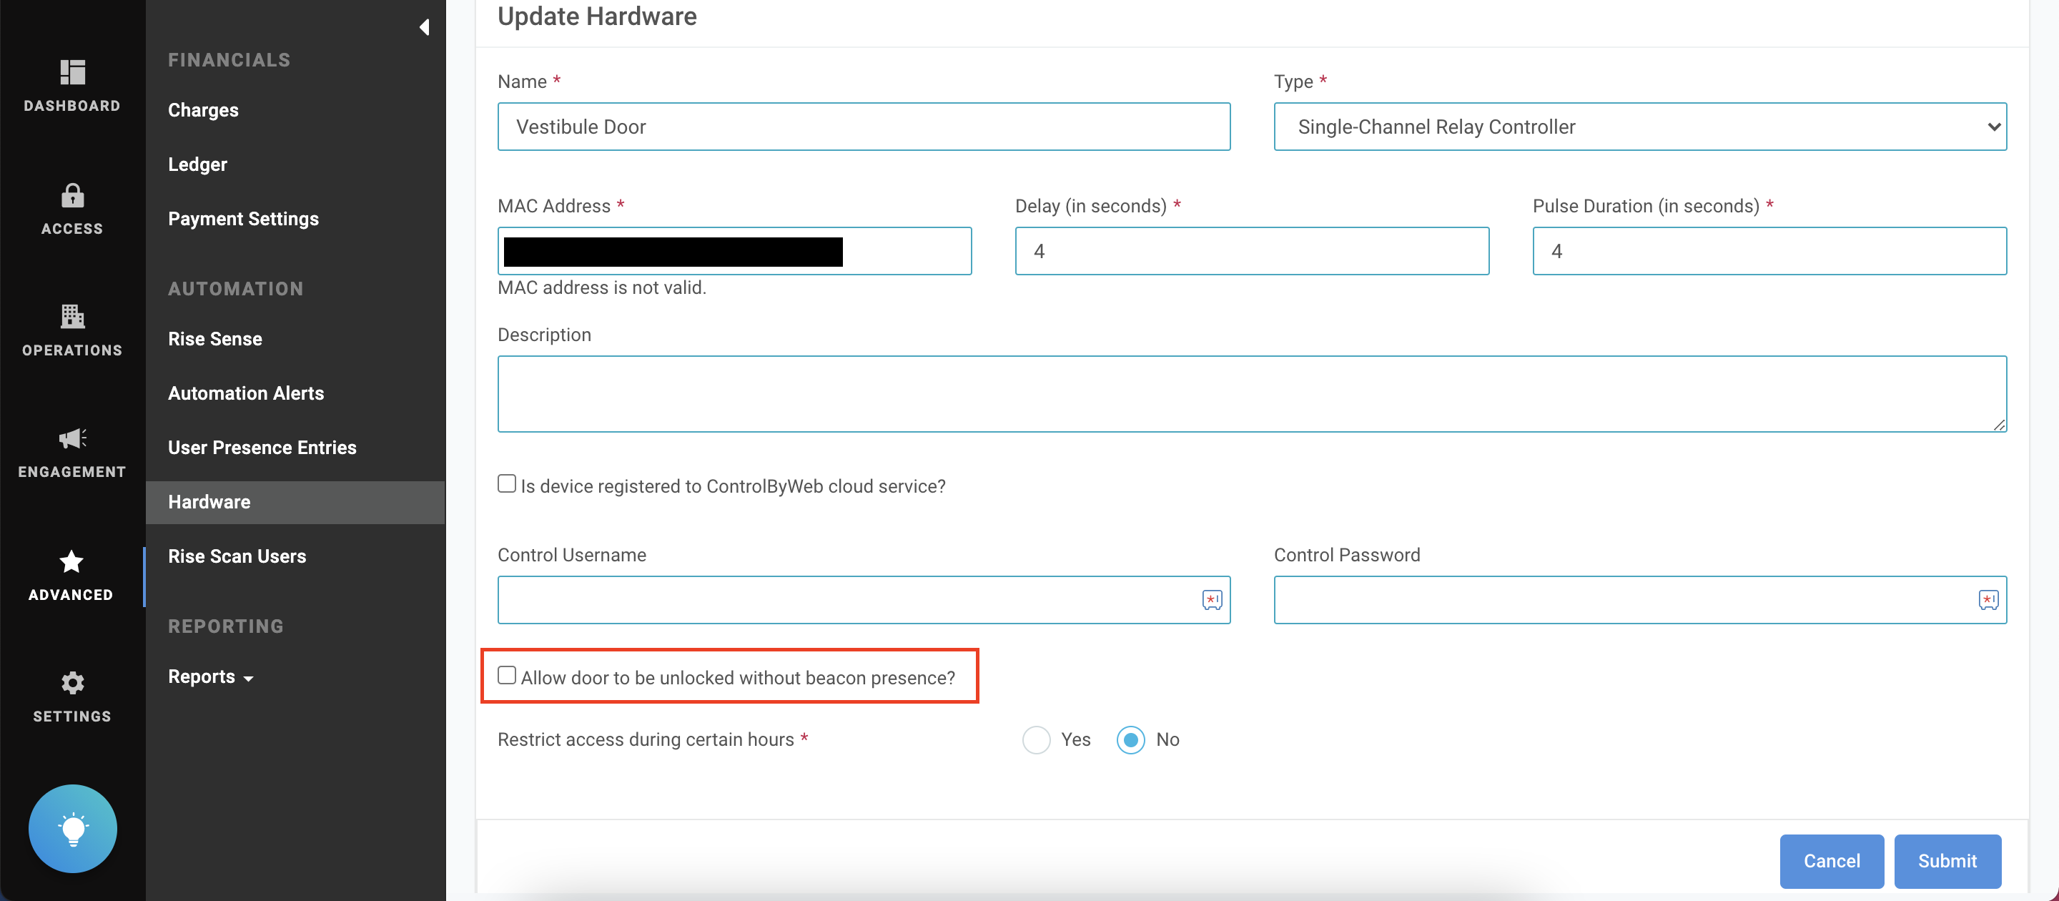Screen dimensions: 2059x901
Task: Open the Operations building icon
Action: 72,317
